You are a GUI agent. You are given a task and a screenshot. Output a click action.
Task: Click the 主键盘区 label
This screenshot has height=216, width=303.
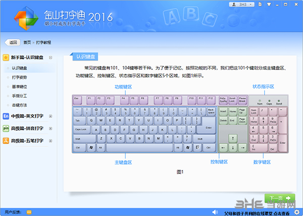[123, 163]
